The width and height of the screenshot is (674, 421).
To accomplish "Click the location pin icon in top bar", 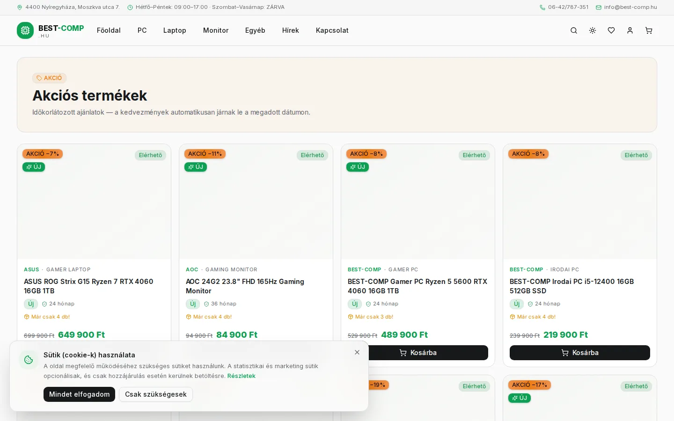I will 20,7.
